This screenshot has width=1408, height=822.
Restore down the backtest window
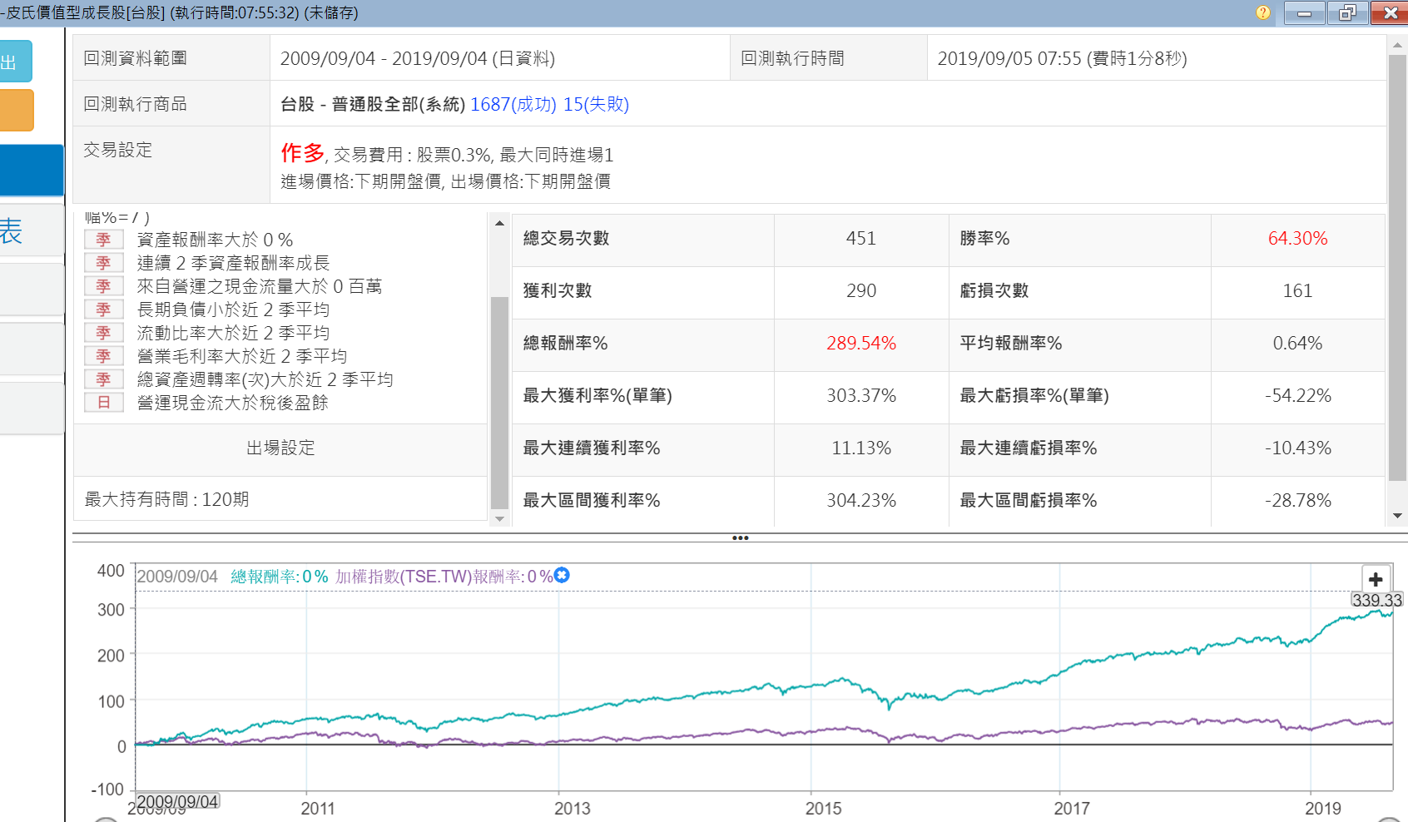tap(1347, 12)
